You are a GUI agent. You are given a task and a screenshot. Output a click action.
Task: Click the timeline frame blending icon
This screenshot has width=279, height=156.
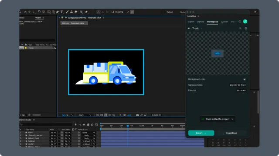(88, 125)
